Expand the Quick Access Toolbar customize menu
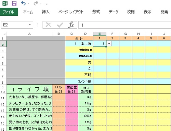The height and width of the screenshot is (131, 171). (x=47, y=4)
